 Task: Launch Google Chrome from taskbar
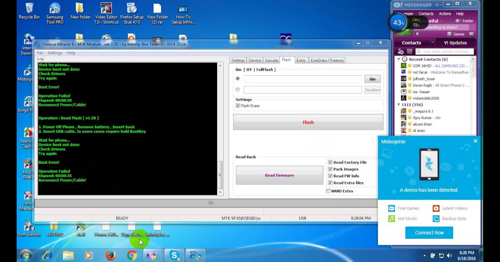(132, 255)
